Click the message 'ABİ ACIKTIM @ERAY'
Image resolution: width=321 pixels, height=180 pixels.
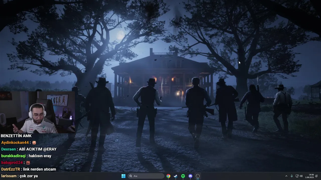[x=38, y=149]
